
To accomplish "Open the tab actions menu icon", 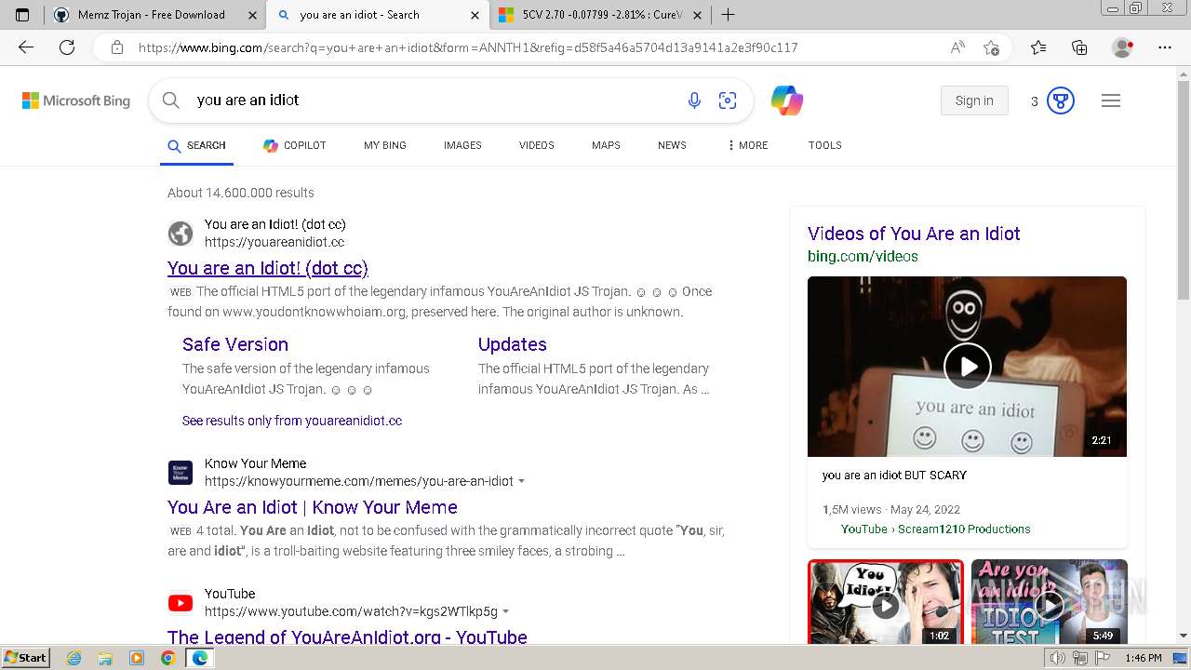I will click(22, 15).
